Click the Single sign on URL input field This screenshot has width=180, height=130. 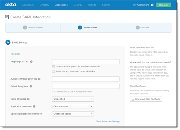86,62
